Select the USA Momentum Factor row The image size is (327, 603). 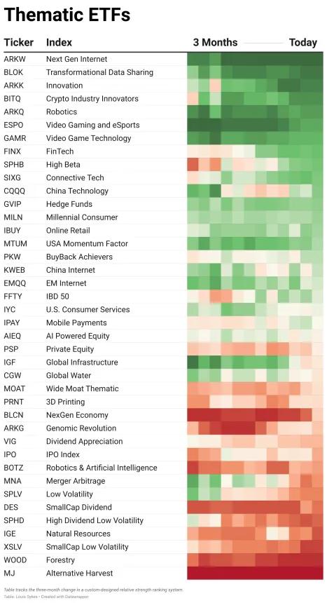click(x=163, y=243)
